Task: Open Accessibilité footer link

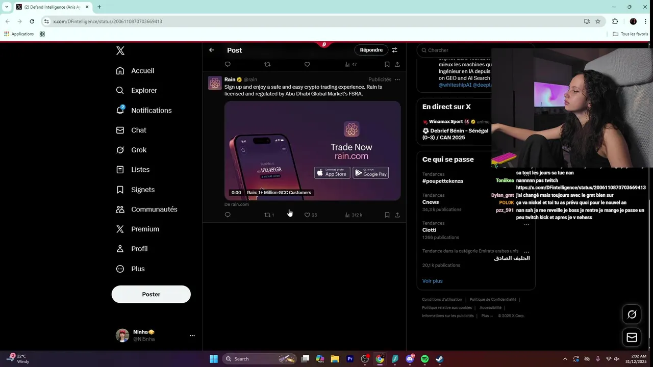Action: click(490, 308)
